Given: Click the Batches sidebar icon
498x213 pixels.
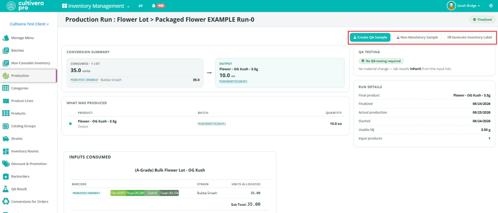Looking at the screenshot, I should pyautogui.click(x=5, y=50).
